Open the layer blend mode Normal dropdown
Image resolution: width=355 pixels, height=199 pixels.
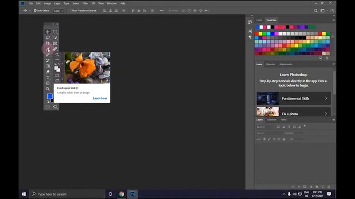(268, 133)
